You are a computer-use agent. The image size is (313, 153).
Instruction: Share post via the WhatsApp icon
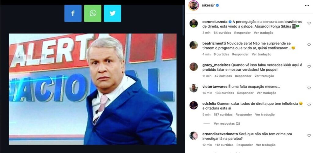click(x=93, y=13)
